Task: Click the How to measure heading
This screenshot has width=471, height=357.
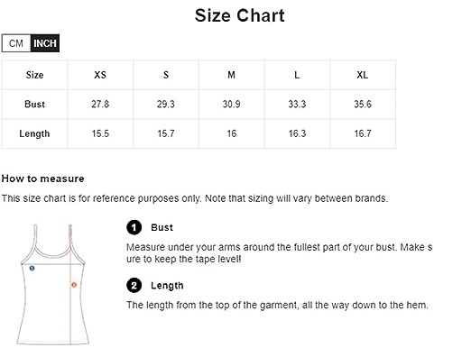Action: (x=42, y=178)
